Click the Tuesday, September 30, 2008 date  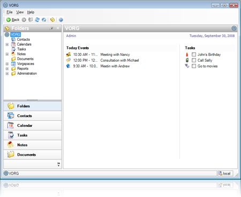pos(212,36)
